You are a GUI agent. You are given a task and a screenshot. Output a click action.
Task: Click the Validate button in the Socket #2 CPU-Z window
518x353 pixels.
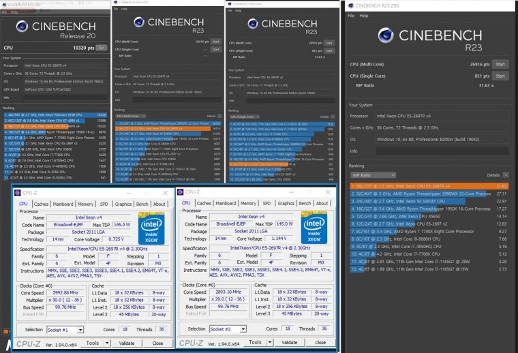[290, 342]
